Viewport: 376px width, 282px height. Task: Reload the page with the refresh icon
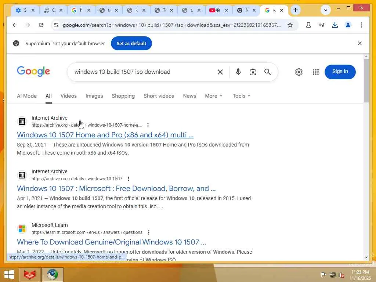click(41, 25)
